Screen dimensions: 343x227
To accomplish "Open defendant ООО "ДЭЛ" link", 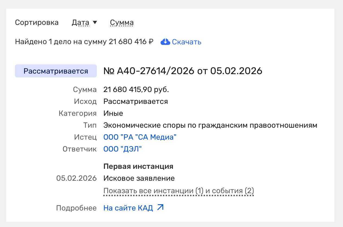I will click(x=123, y=149).
